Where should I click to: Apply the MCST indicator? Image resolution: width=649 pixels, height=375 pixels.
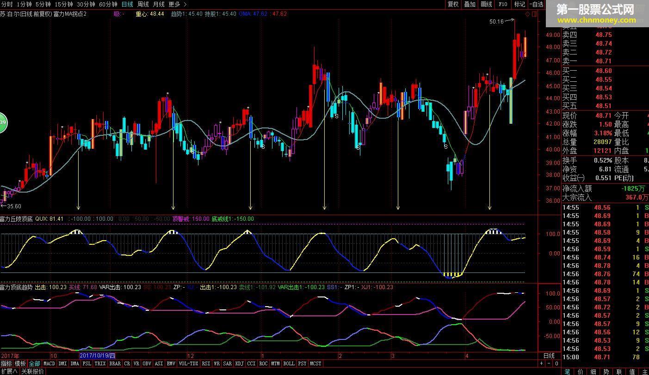point(315,363)
